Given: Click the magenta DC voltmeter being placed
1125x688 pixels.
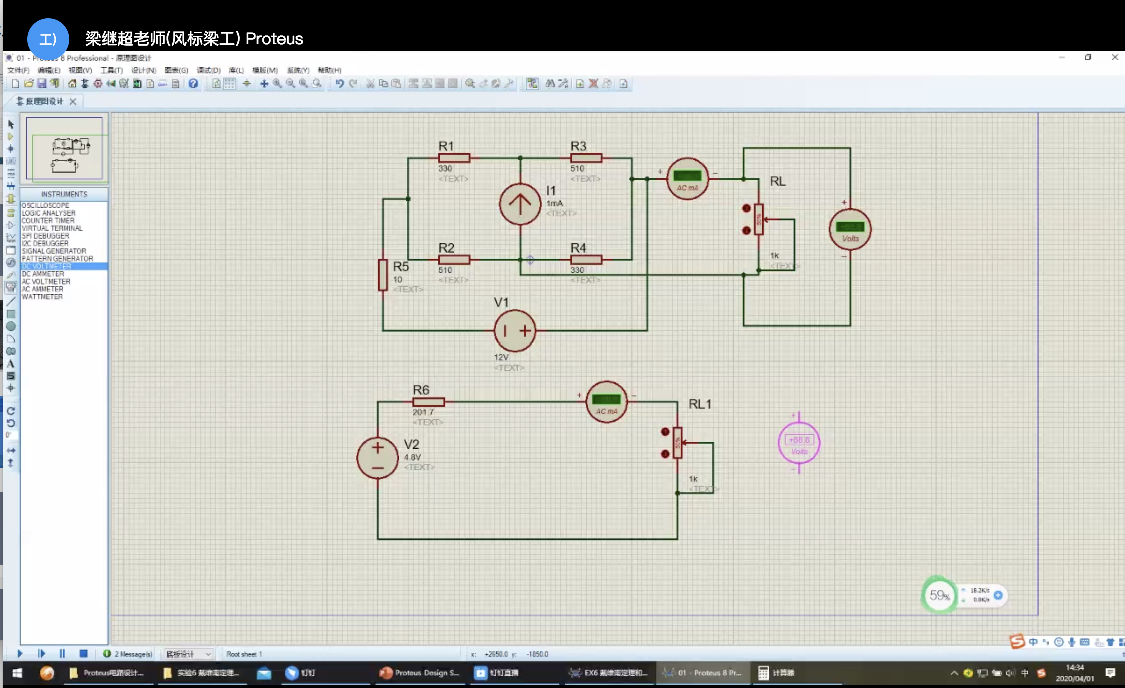Looking at the screenshot, I should 799,442.
